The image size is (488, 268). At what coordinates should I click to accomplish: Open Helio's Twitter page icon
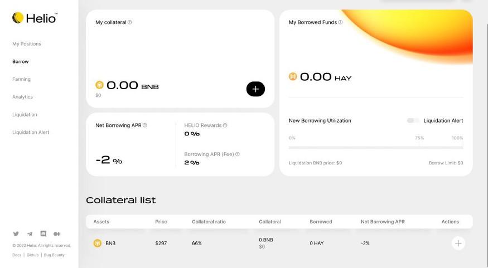(x=16, y=234)
